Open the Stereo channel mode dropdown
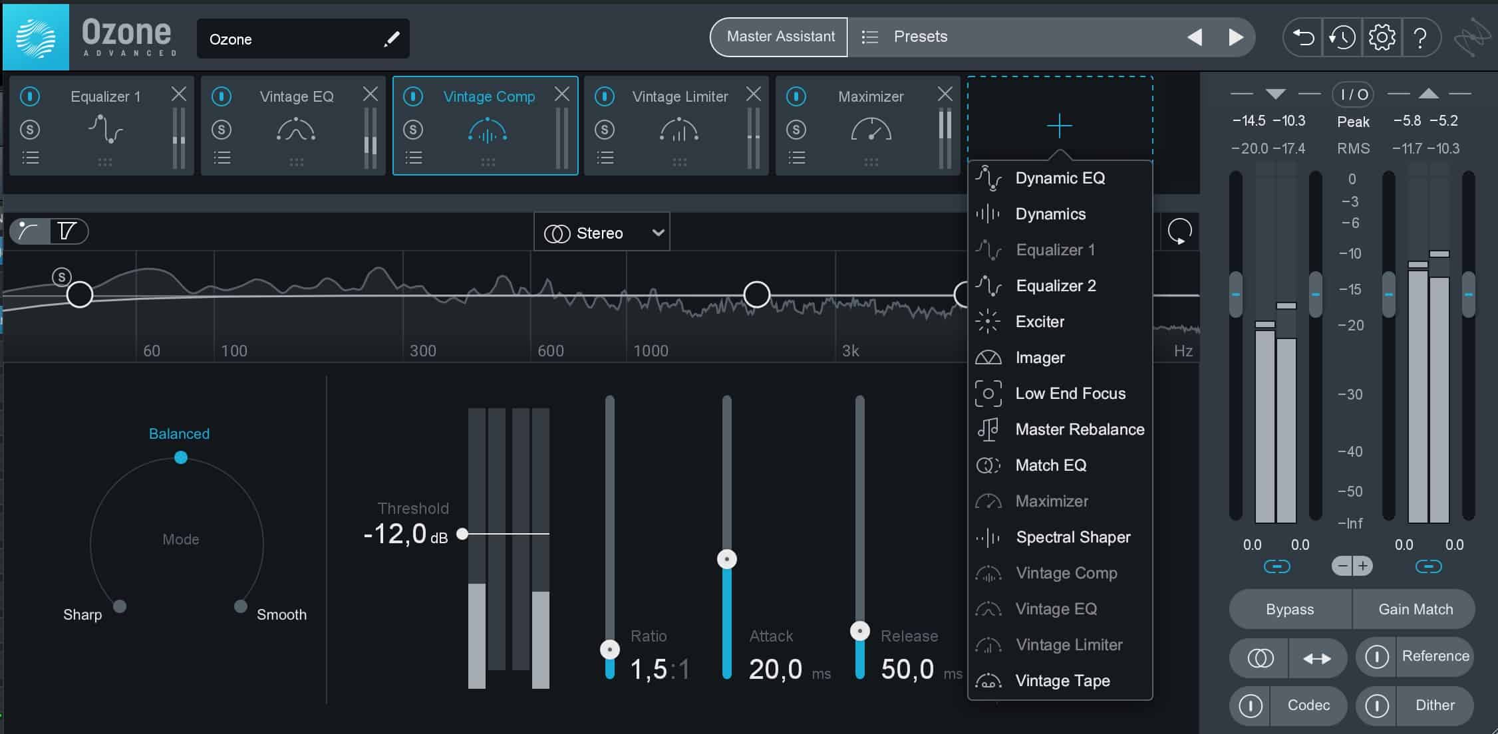 tap(602, 233)
